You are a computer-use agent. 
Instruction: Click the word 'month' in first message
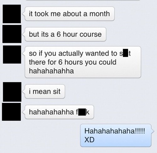click(100, 14)
